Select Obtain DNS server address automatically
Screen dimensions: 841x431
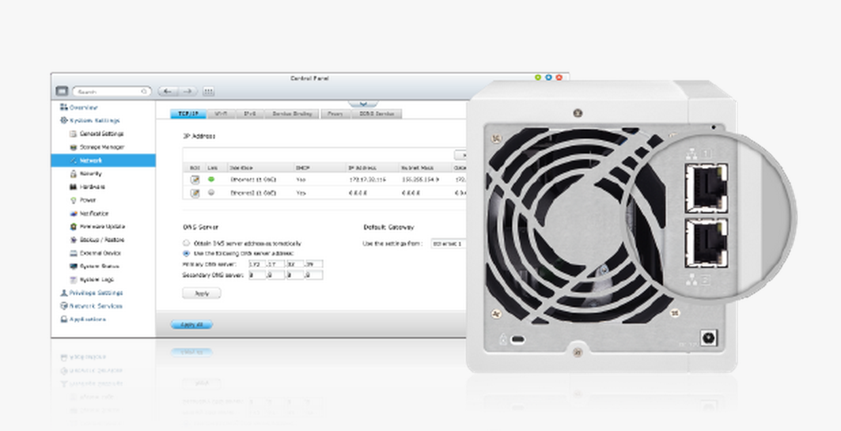(186, 243)
